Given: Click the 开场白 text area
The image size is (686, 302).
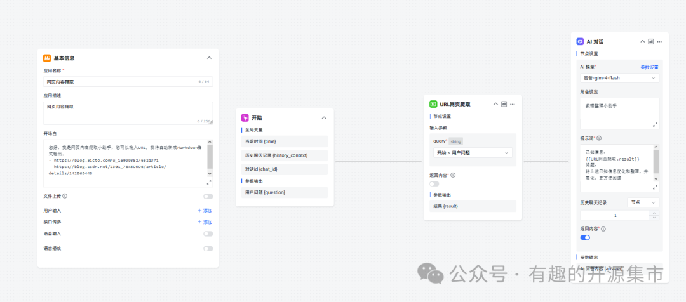Looking at the screenshot, I should click(x=128, y=164).
